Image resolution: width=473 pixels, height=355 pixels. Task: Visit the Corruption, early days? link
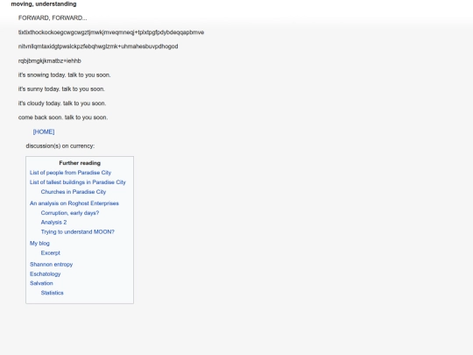pos(70,213)
